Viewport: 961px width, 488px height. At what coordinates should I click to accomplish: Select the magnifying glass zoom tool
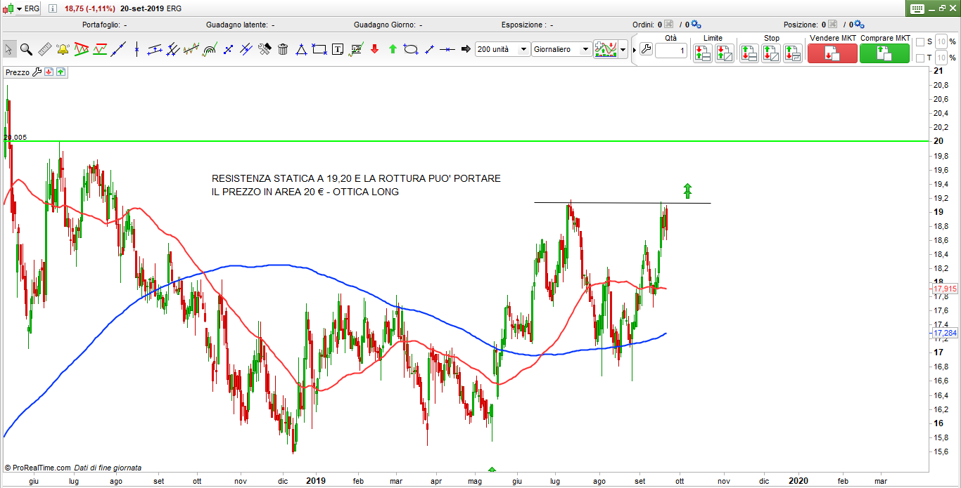(x=26, y=49)
